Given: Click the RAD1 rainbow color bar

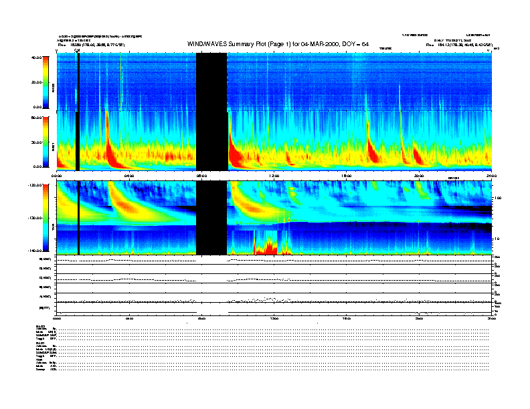Looking at the screenshot, I should pyautogui.click(x=46, y=142).
